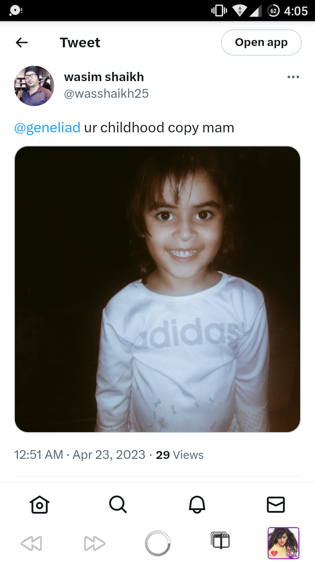Tap the 29 Views count
This screenshot has height=561, width=315.
pyautogui.click(x=180, y=455)
